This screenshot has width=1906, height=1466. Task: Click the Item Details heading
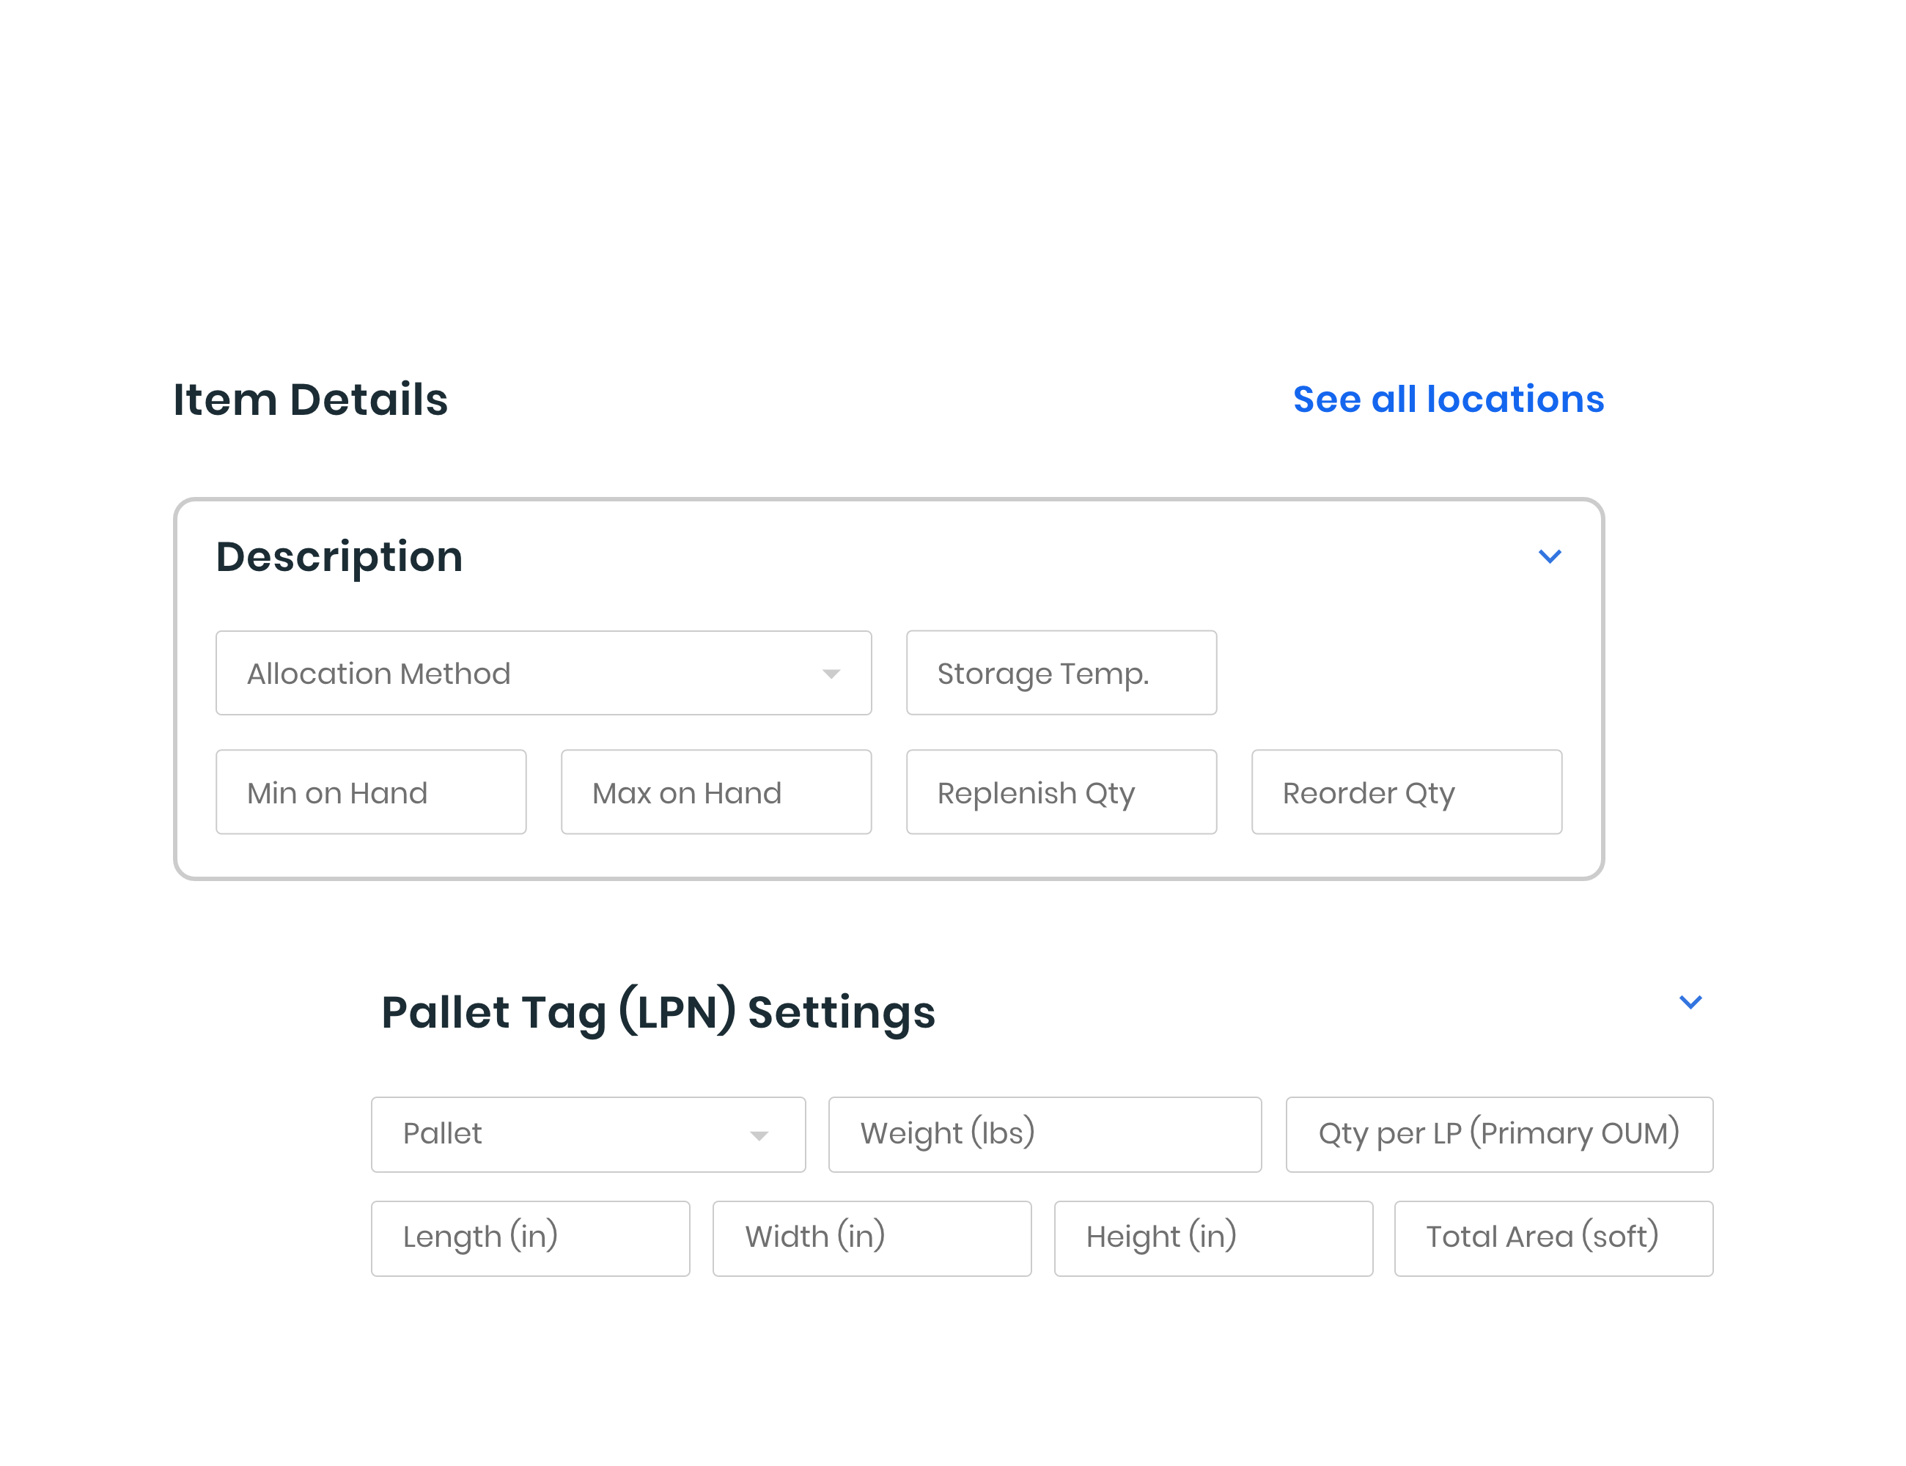pyautogui.click(x=310, y=399)
